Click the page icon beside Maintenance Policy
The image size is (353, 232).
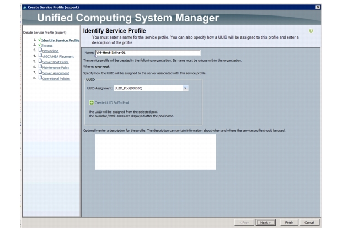40,67
